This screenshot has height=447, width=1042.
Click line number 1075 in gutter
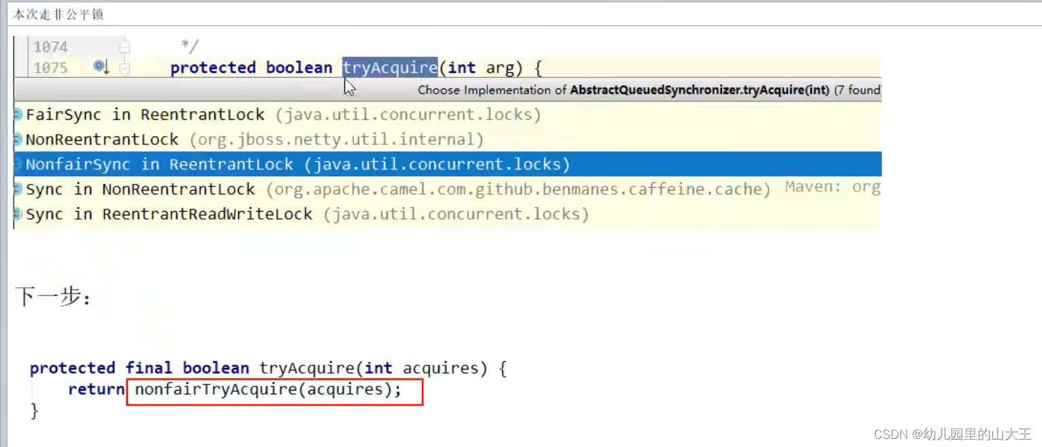pos(51,68)
